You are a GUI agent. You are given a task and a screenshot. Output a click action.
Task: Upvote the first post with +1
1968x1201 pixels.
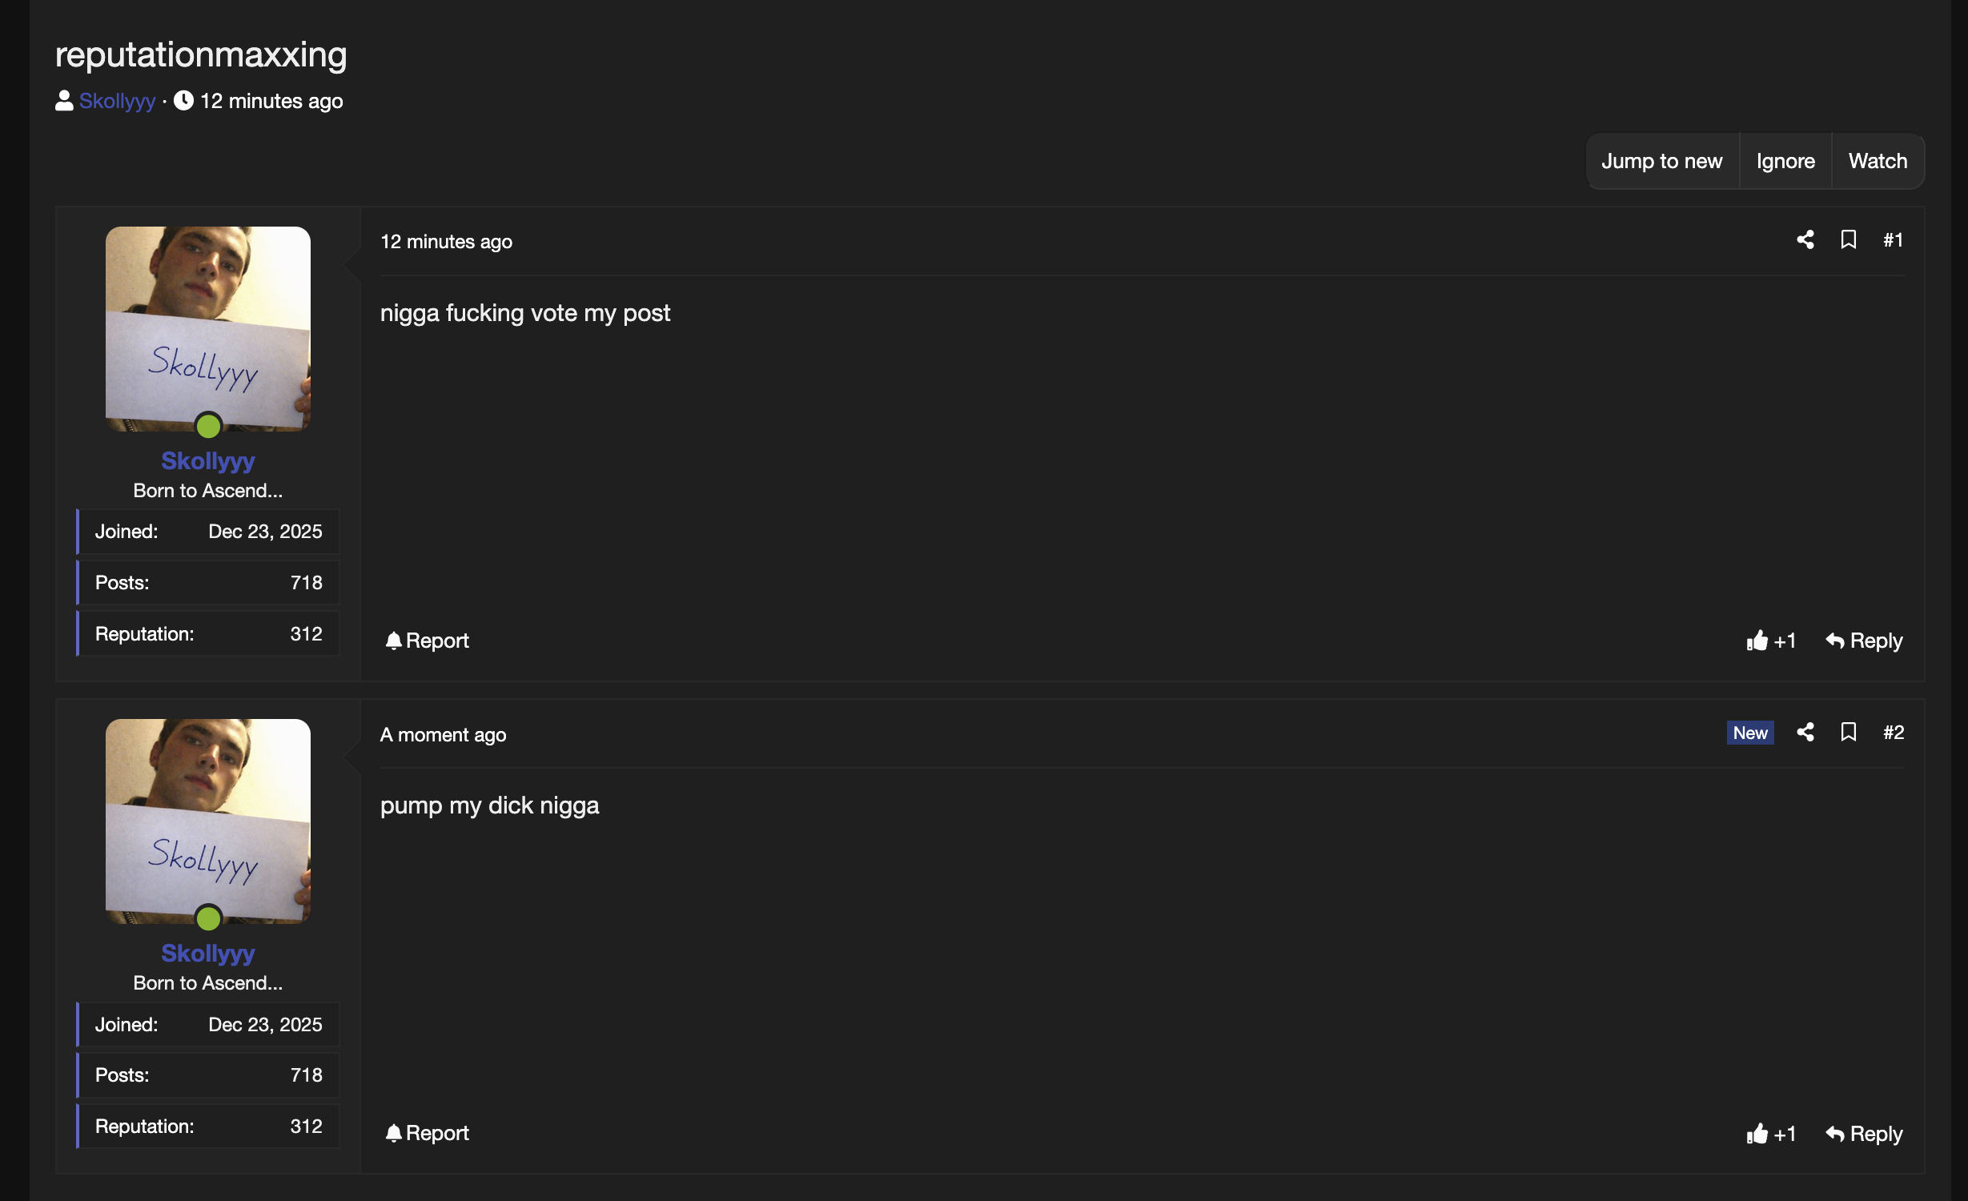pyautogui.click(x=1771, y=641)
